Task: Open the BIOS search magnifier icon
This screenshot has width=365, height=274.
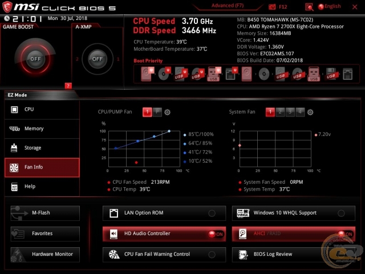Action: 309,7
